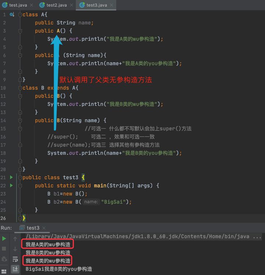Collapse class A fold marker on line 1
Image resolution: width=265 pixels, height=275 pixels.
20,15
